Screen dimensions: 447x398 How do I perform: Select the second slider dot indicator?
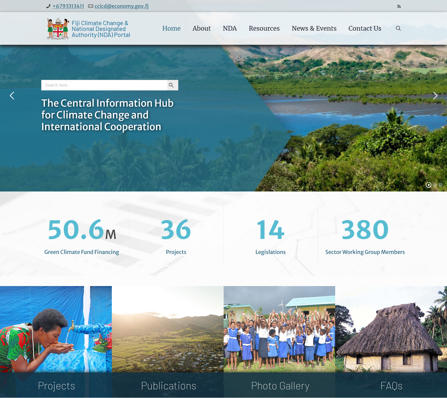pyautogui.click(x=435, y=185)
